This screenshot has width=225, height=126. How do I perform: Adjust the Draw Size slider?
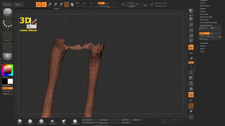click(x=137, y=6)
